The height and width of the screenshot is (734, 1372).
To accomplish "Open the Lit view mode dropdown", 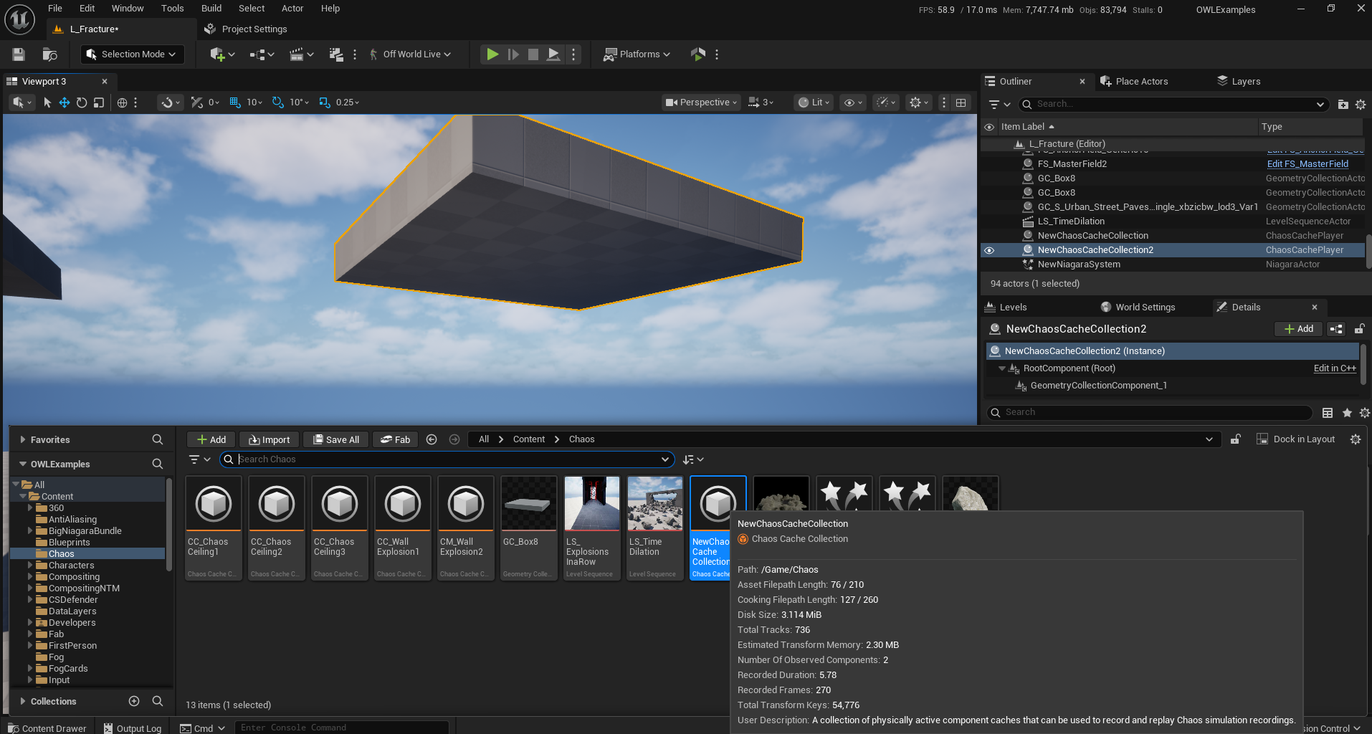I will point(814,103).
